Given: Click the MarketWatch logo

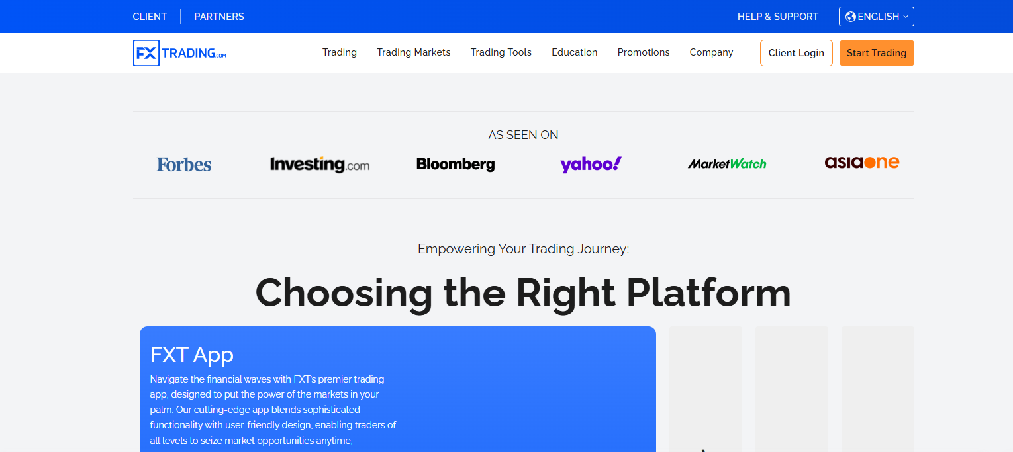Looking at the screenshot, I should coord(727,164).
